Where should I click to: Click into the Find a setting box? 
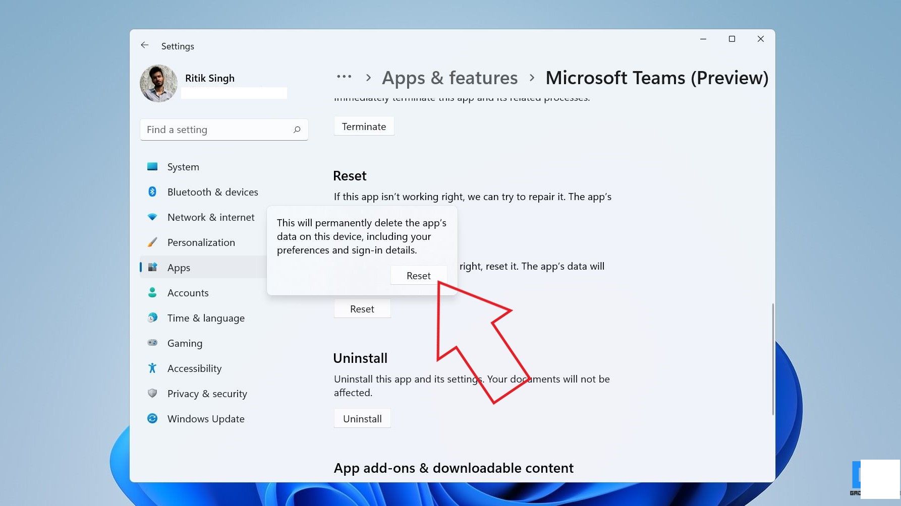224,130
